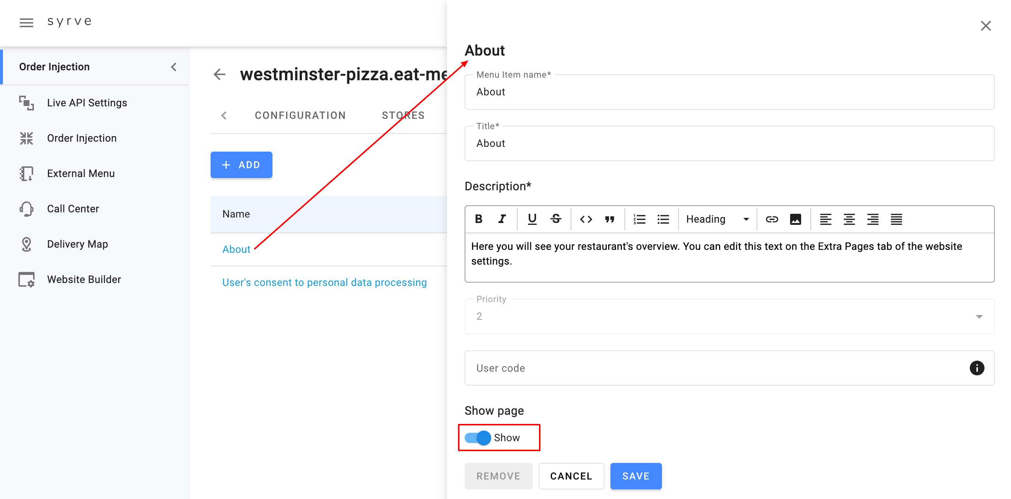Center-align the description text
The width and height of the screenshot is (1011, 499).
(x=849, y=219)
